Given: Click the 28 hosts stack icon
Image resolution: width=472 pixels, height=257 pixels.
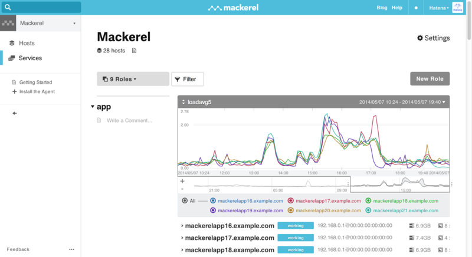Looking at the screenshot, I should pos(99,51).
